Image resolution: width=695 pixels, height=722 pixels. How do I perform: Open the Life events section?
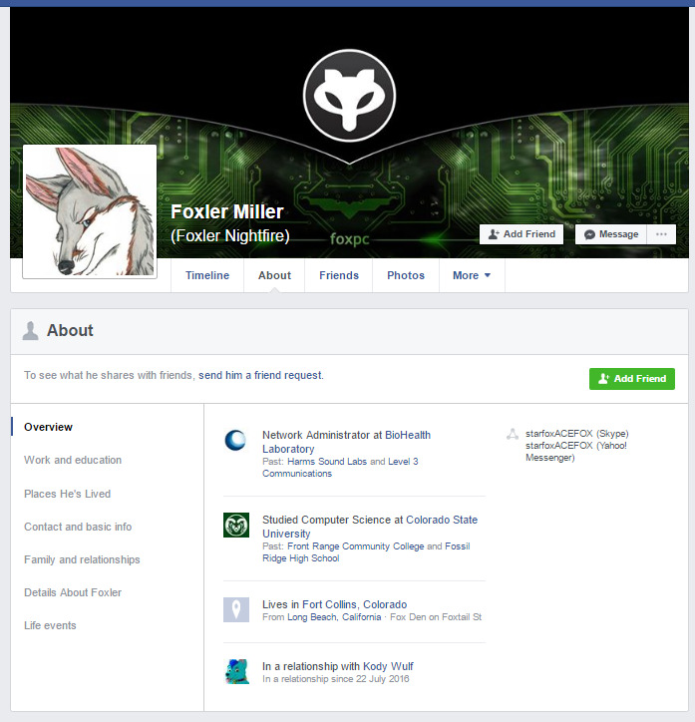click(x=50, y=625)
